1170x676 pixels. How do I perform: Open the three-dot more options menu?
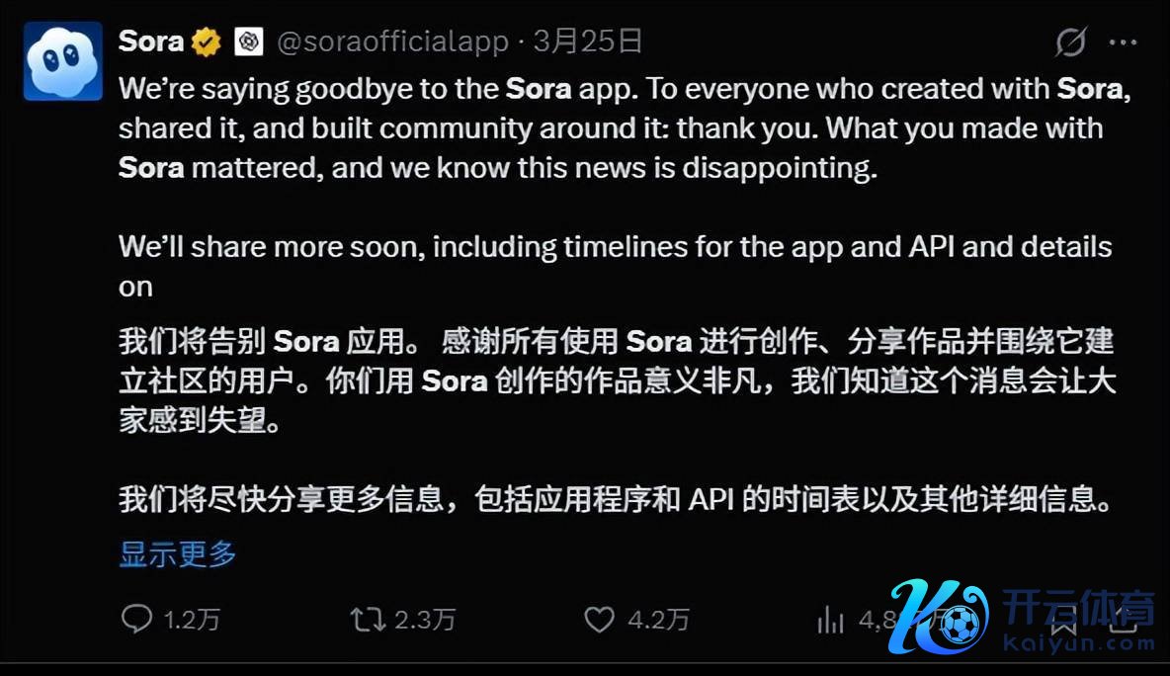[x=1123, y=42]
